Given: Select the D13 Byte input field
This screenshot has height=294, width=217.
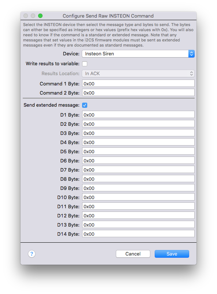Looking at the screenshot, I should tap(138, 225).
